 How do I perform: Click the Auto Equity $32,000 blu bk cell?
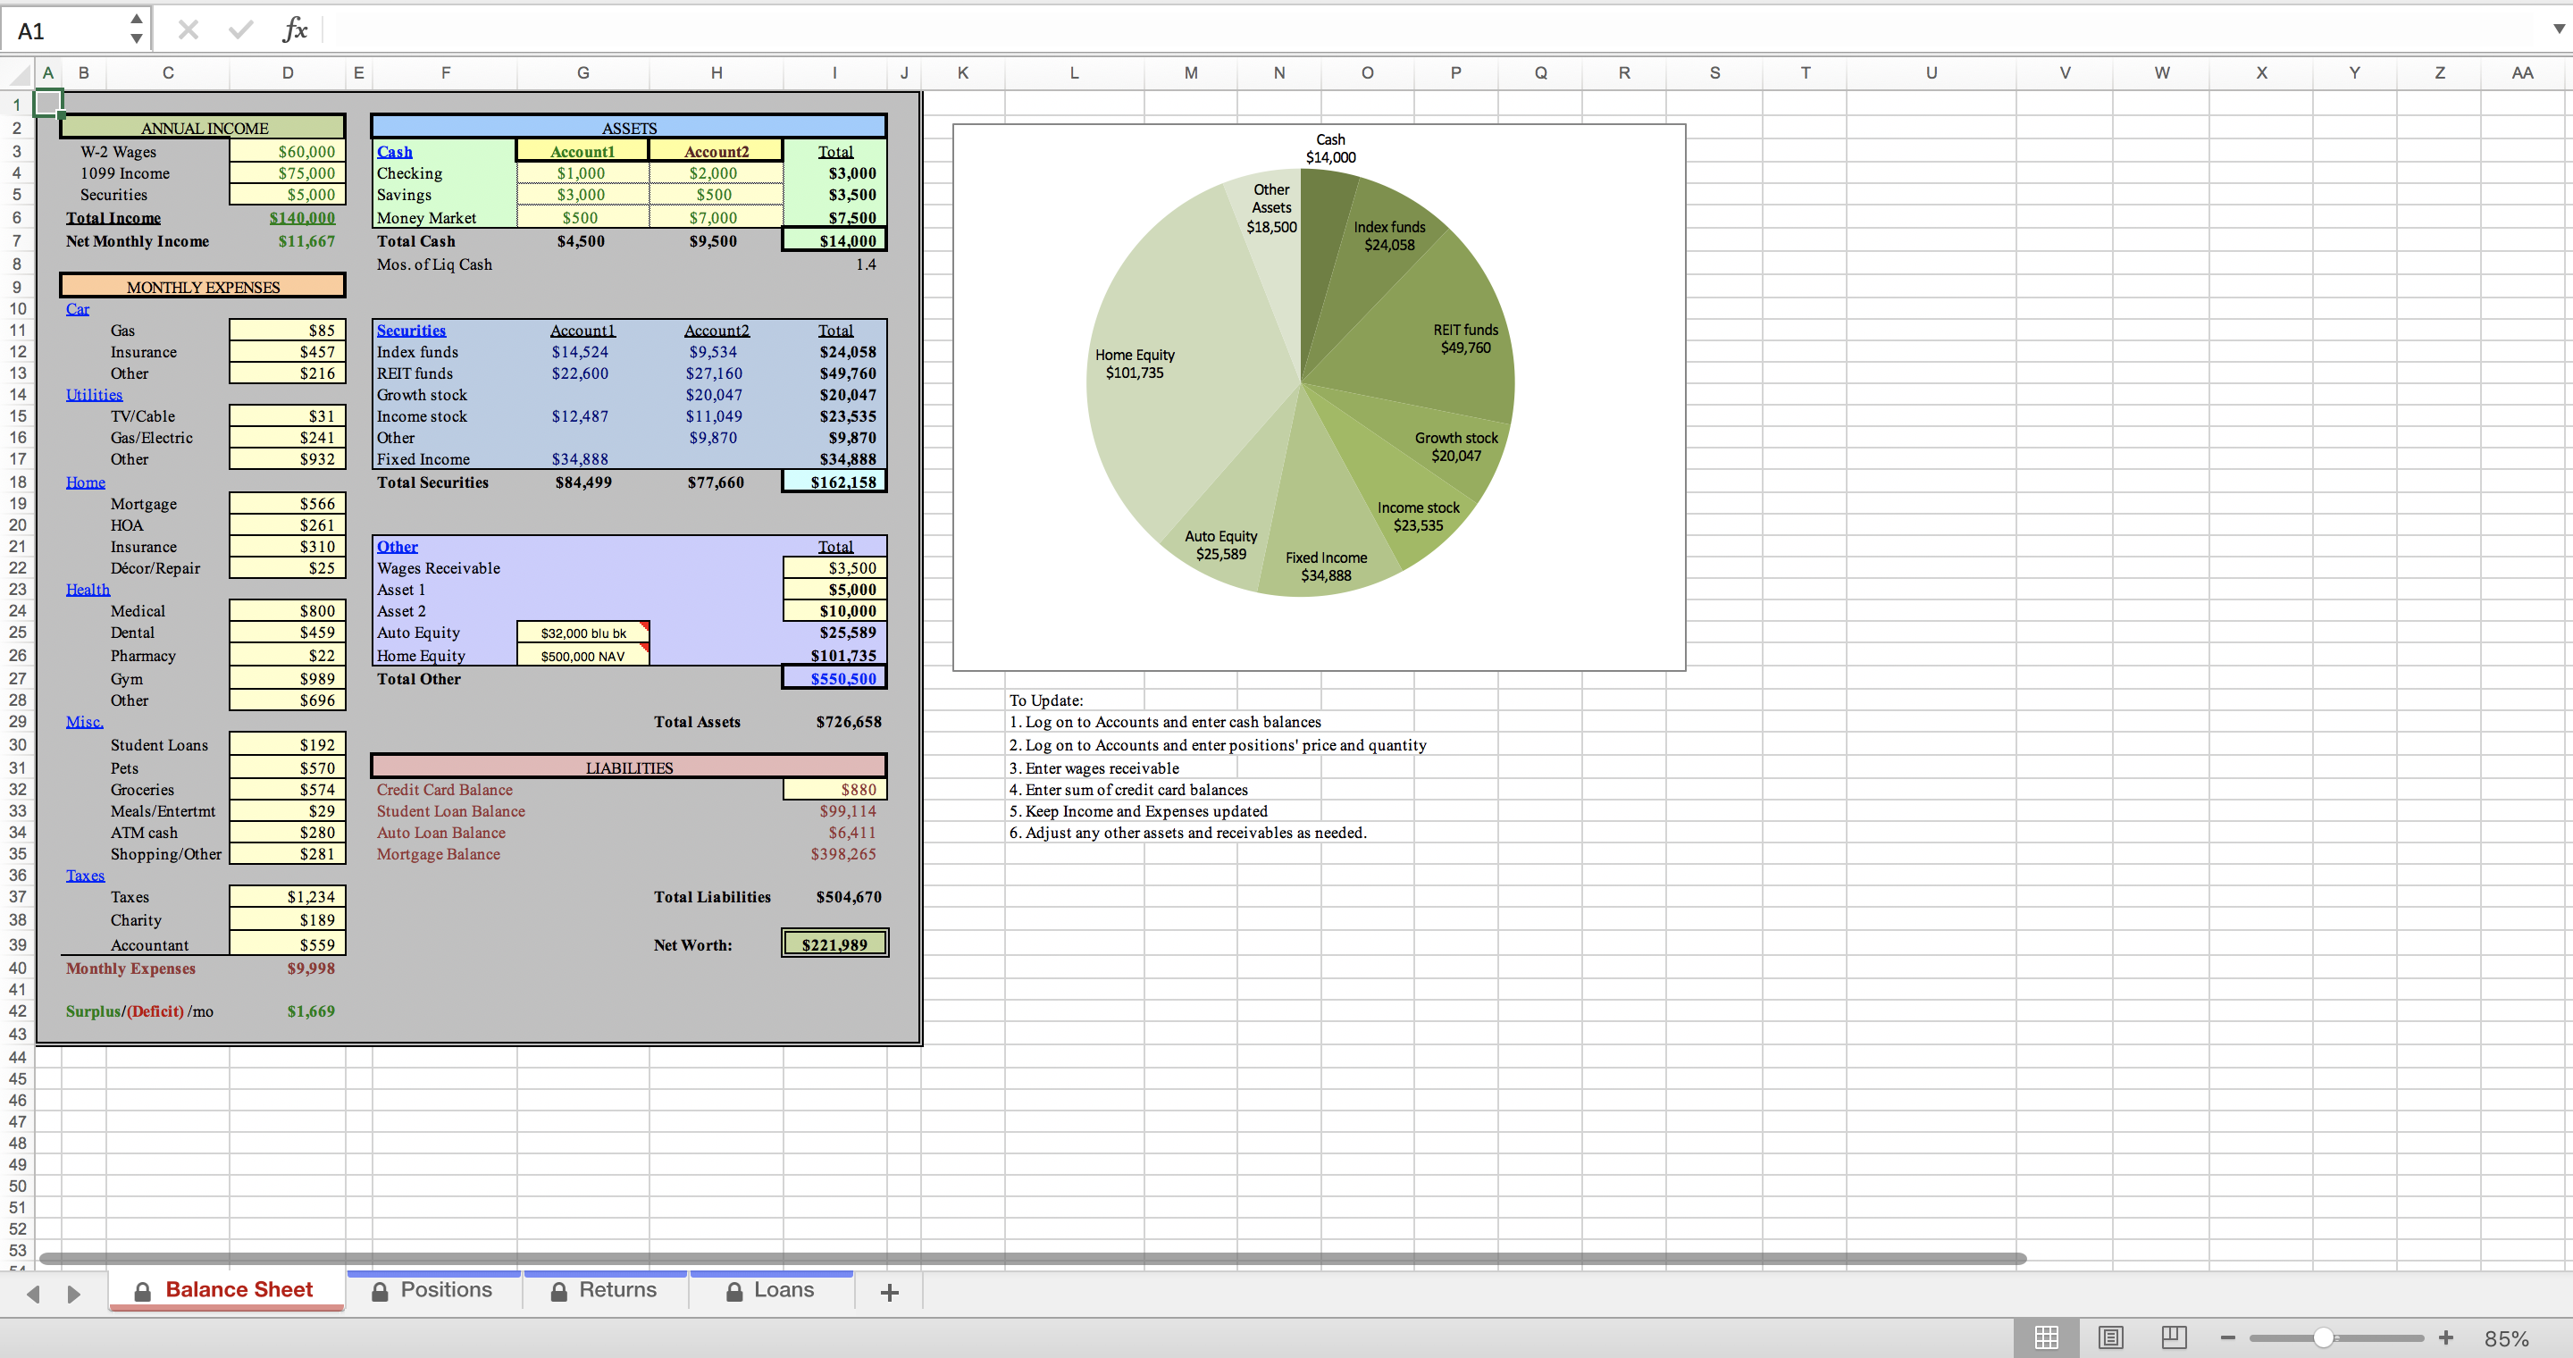point(583,633)
